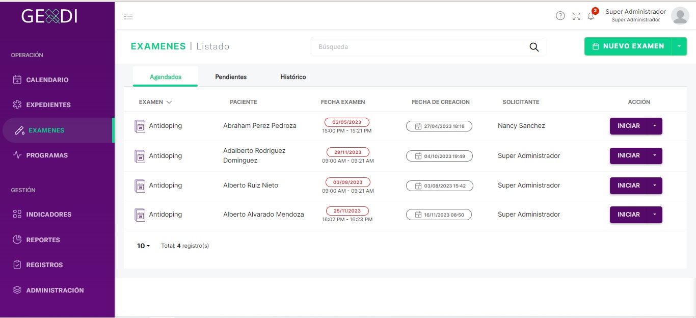This screenshot has width=696, height=318.
Task: Click patient name Alberto Ruiz Nieto
Action: point(251,185)
